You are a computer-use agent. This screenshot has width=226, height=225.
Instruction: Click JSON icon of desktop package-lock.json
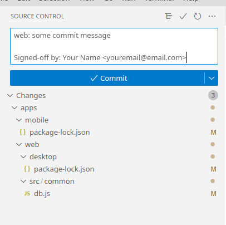27,169
